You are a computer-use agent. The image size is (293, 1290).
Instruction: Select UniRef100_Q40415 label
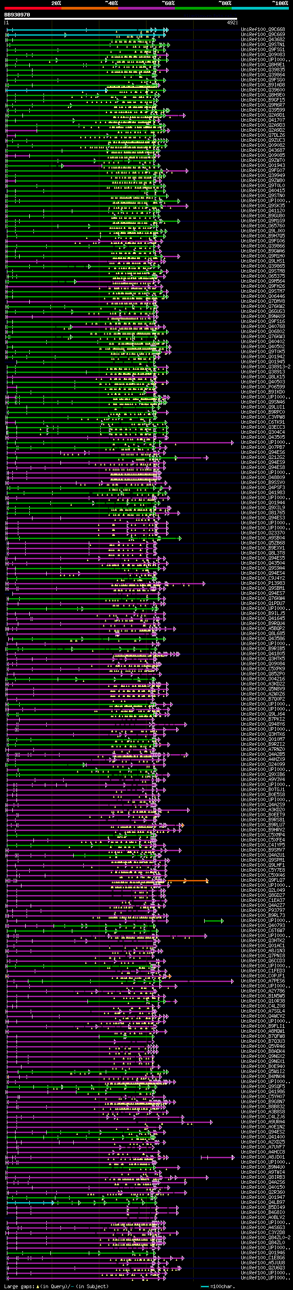click(x=263, y=190)
